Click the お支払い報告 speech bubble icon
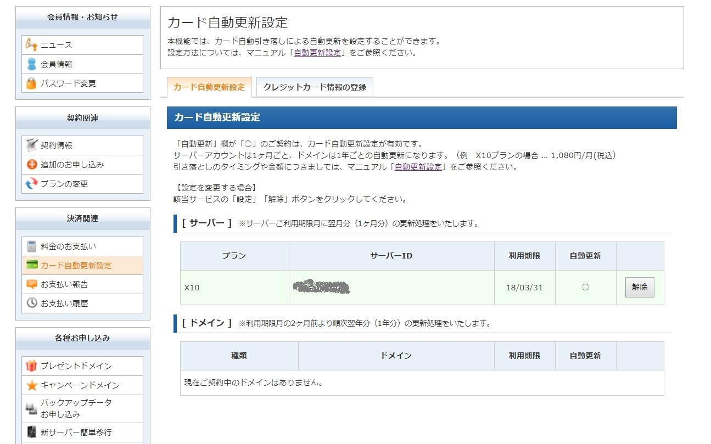This screenshot has height=444, width=711. pos(31,284)
